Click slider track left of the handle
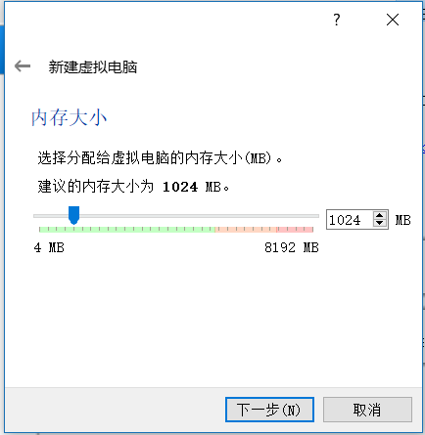 tap(51, 216)
